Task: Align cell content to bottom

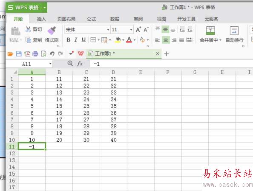Action: [x=173, y=30]
